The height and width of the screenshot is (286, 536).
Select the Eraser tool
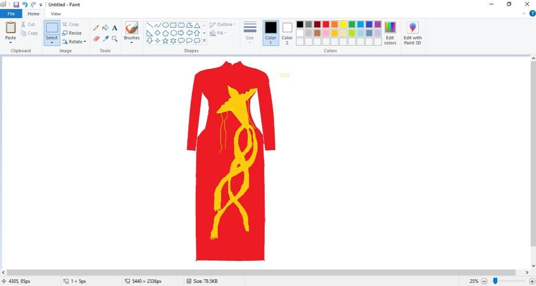coord(96,39)
